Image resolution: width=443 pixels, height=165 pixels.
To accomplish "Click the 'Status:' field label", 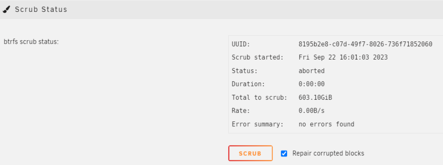I will pos(245,71).
